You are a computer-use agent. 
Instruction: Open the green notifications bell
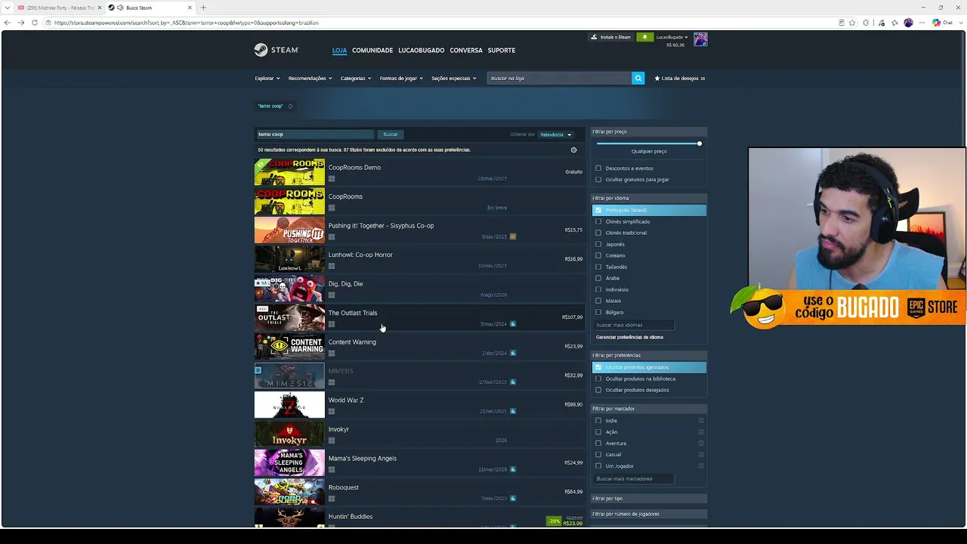[644, 37]
